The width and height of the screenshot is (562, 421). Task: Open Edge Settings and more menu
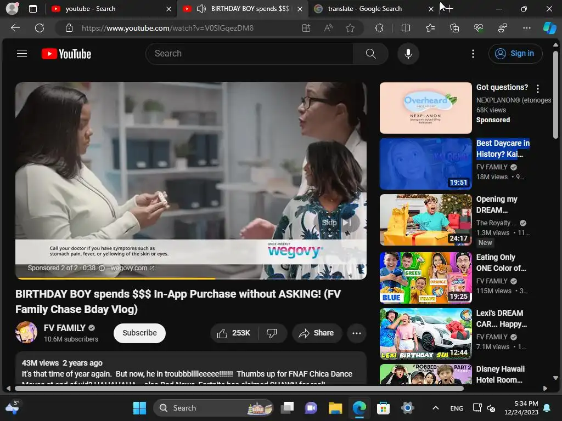pyautogui.click(x=526, y=28)
